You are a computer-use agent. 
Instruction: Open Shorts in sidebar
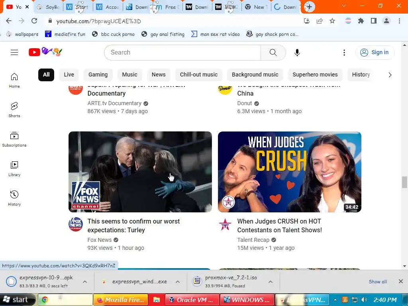[x=14, y=110]
